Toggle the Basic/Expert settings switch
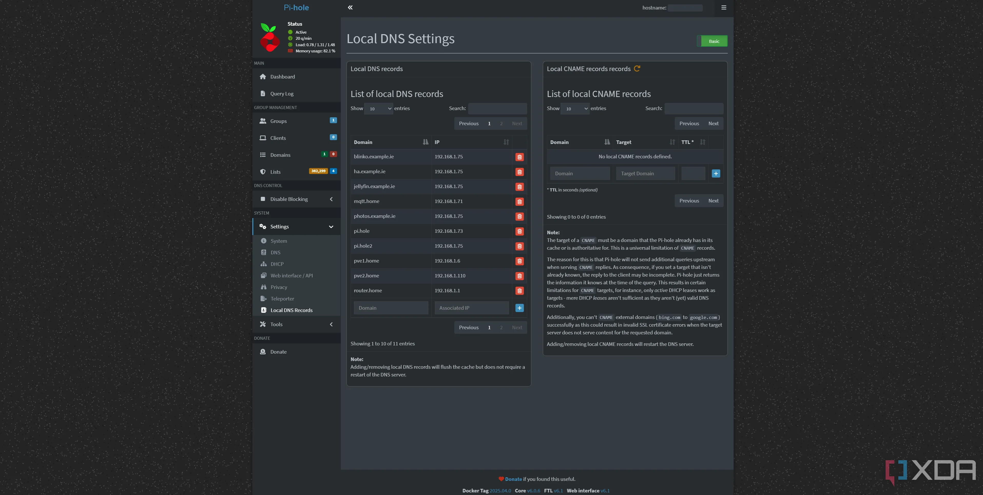Image resolution: width=983 pixels, height=495 pixels. pos(712,41)
